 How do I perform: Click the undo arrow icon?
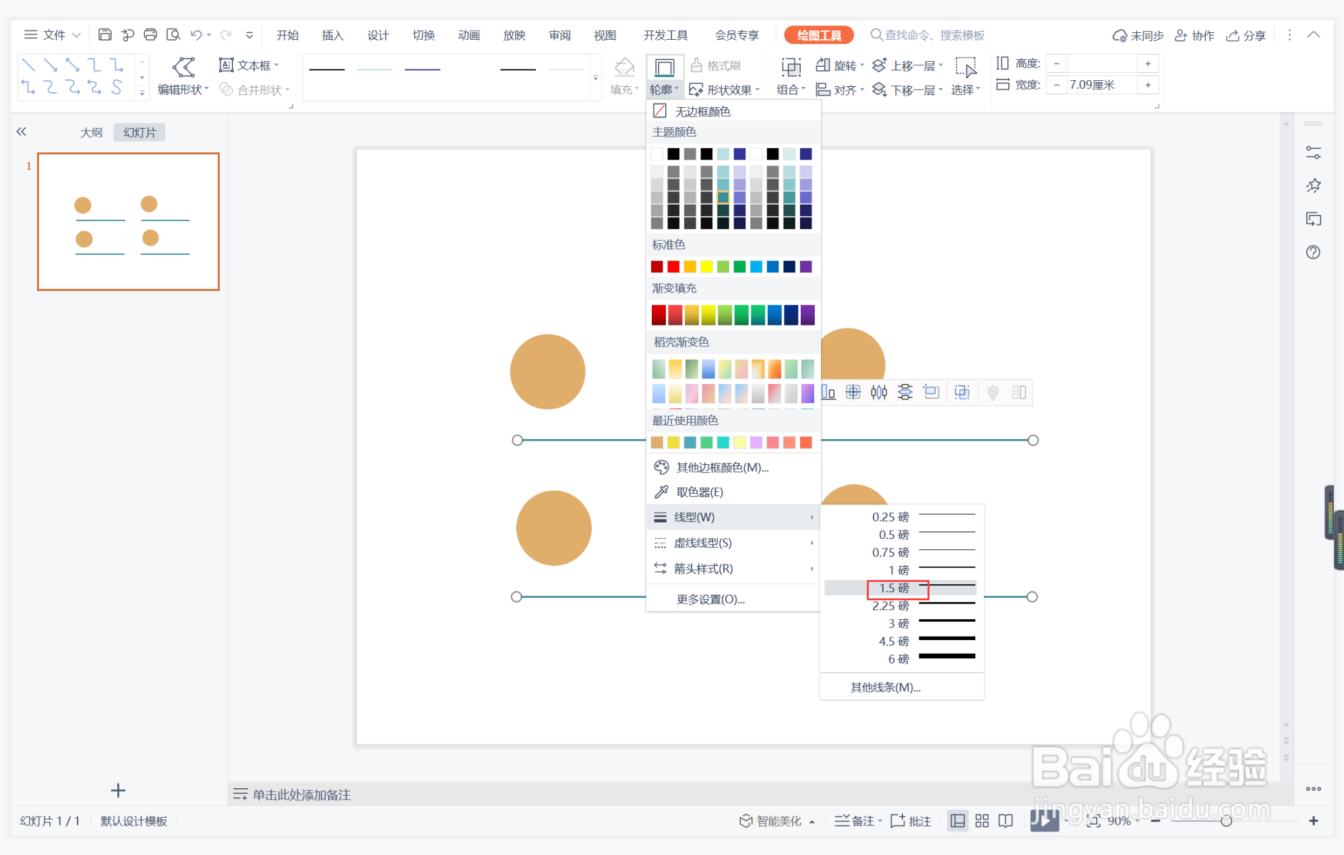196,34
